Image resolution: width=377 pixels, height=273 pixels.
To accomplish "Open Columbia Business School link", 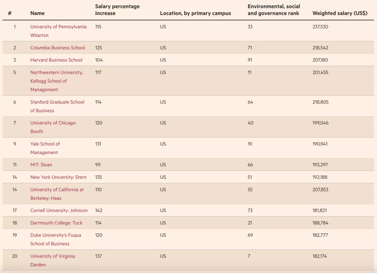I will click(x=58, y=48).
